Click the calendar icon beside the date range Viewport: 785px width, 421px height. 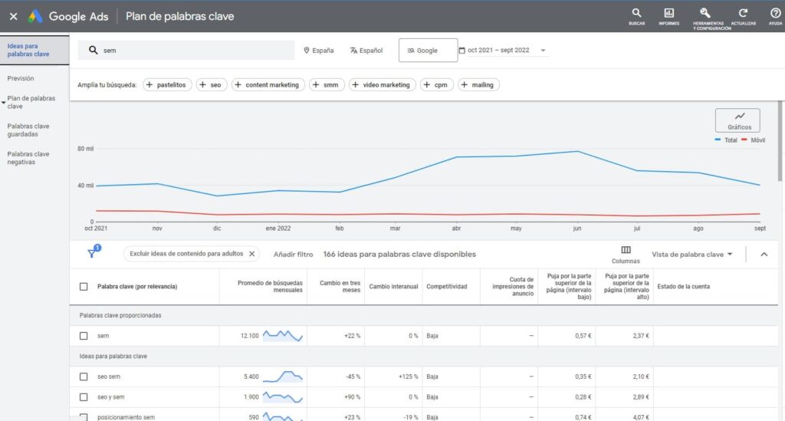point(462,50)
